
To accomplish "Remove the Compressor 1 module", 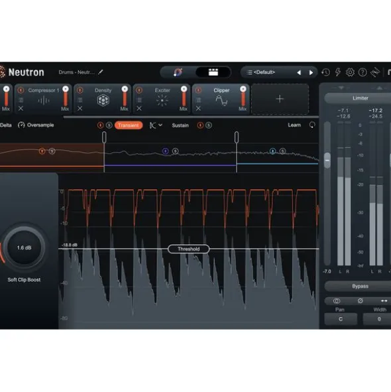I will (21, 109).
